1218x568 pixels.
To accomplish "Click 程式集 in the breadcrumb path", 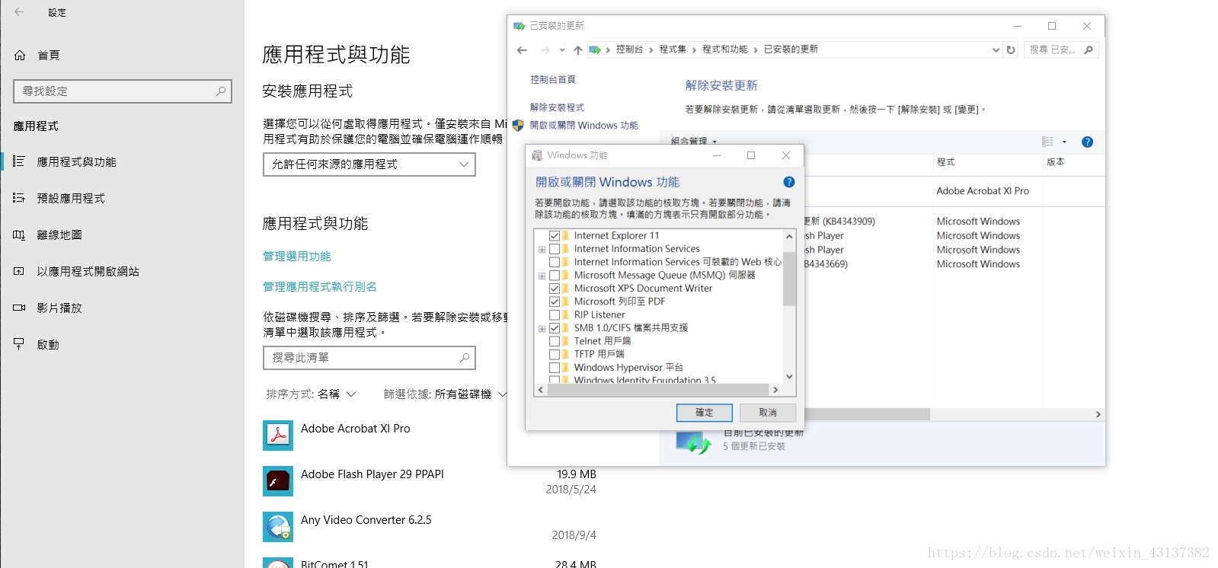I will point(673,49).
